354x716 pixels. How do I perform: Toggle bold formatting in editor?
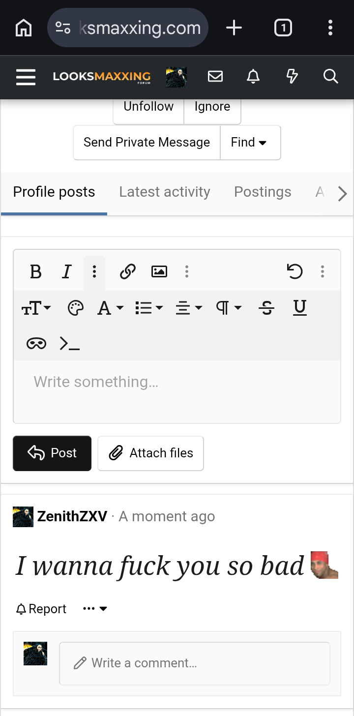coord(35,271)
